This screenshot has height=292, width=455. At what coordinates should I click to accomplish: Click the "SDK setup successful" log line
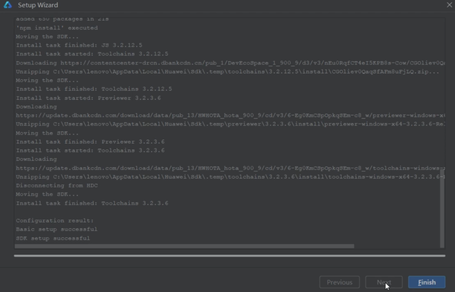tap(53, 238)
